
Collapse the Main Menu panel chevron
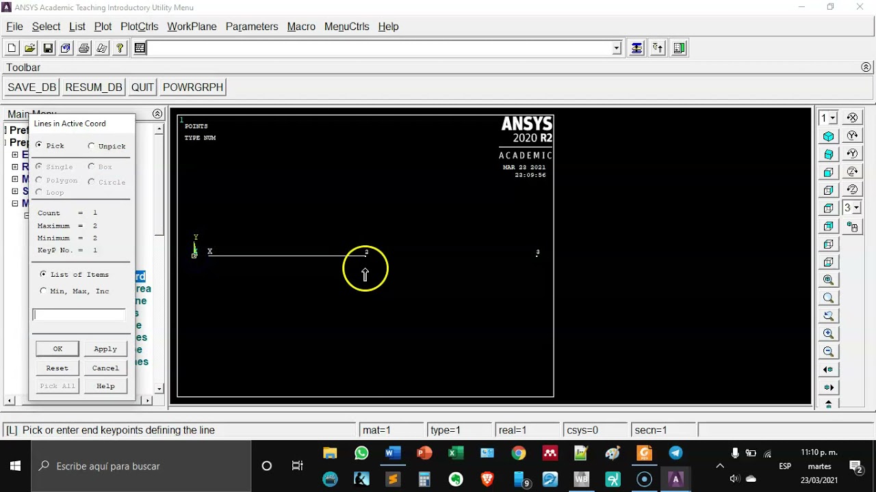pyautogui.click(x=157, y=113)
